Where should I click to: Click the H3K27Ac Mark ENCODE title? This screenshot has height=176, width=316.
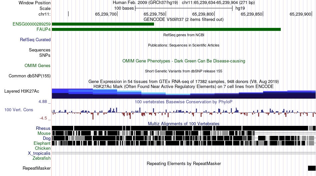pos(184,86)
